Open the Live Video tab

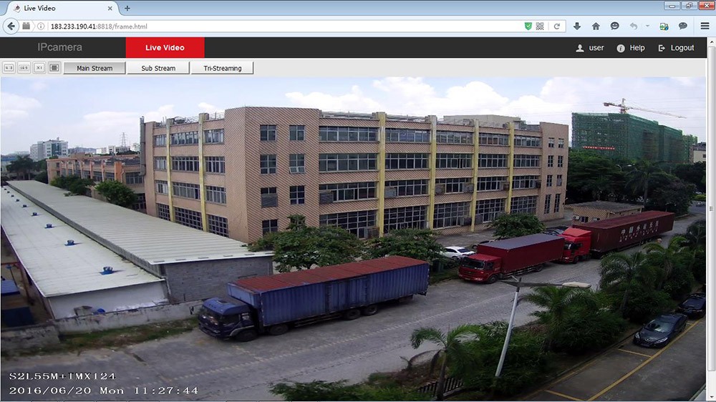point(165,48)
